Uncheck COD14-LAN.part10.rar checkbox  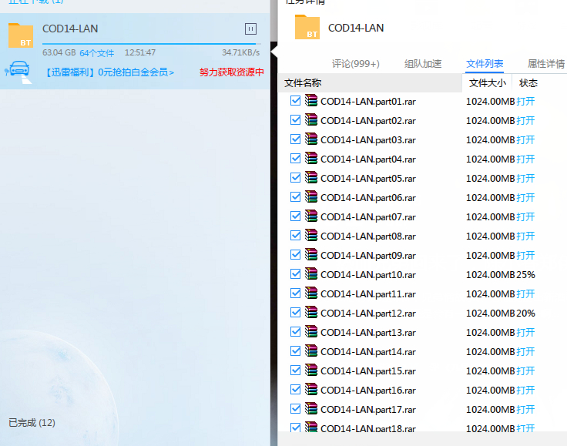pos(295,273)
